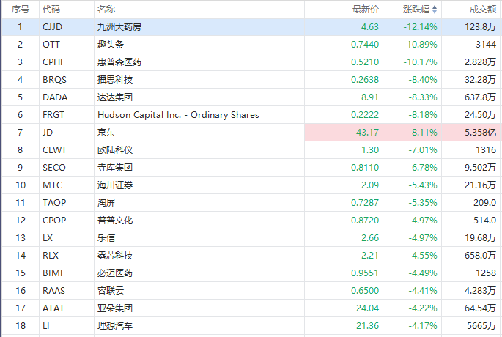Click 亚朵集团 in the name column

coord(115,308)
